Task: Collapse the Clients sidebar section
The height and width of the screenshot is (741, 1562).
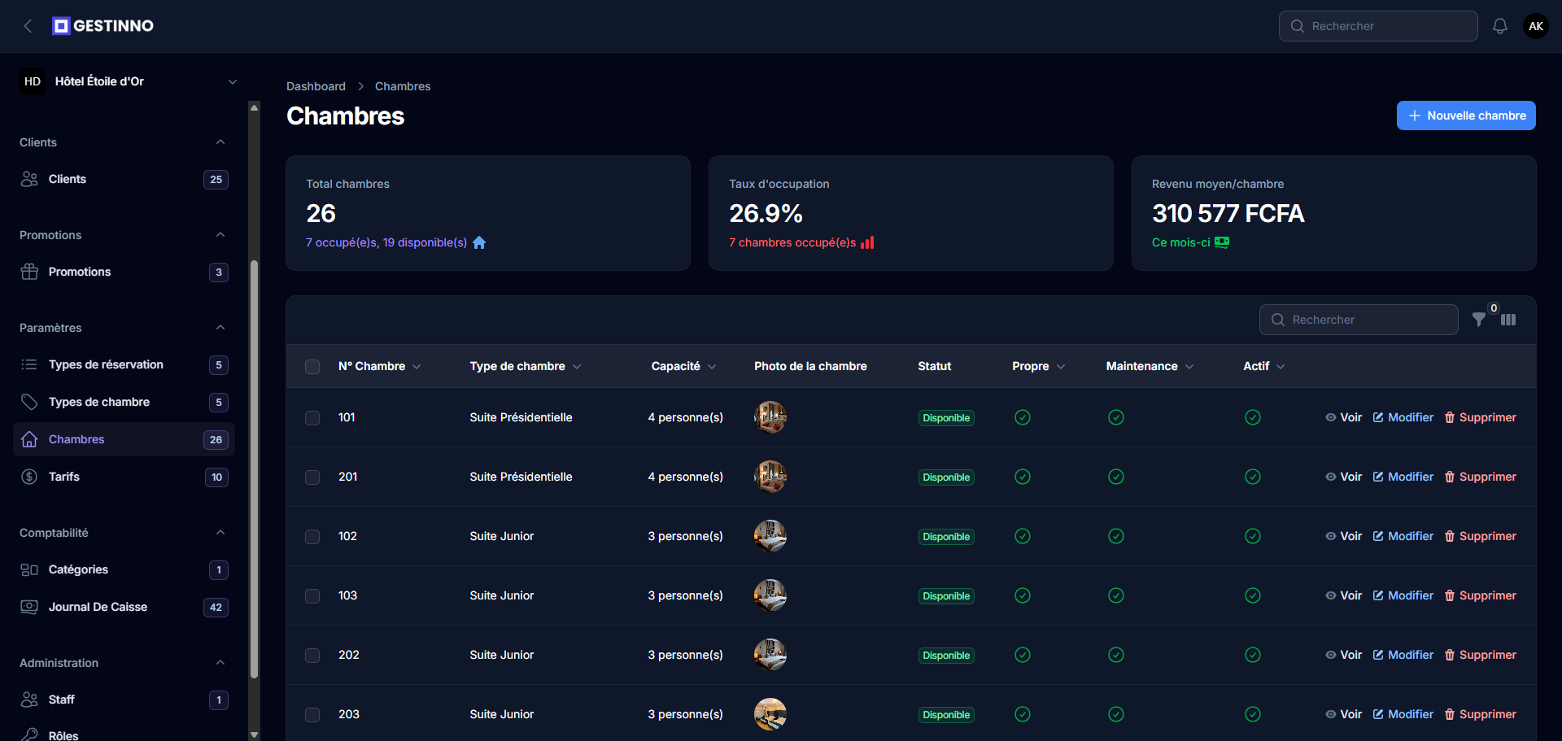Action: click(x=220, y=142)
